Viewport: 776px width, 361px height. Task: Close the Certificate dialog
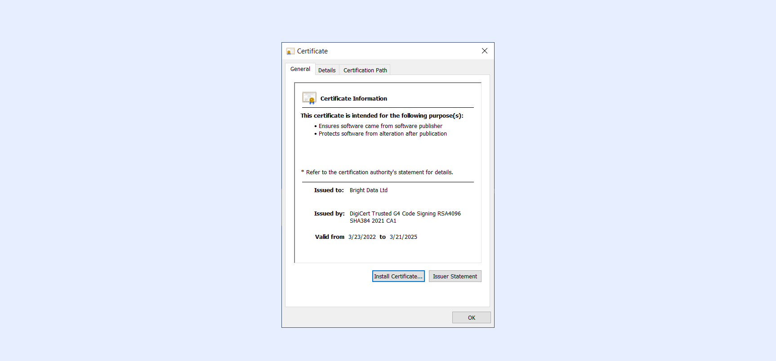tap(485, 51)
